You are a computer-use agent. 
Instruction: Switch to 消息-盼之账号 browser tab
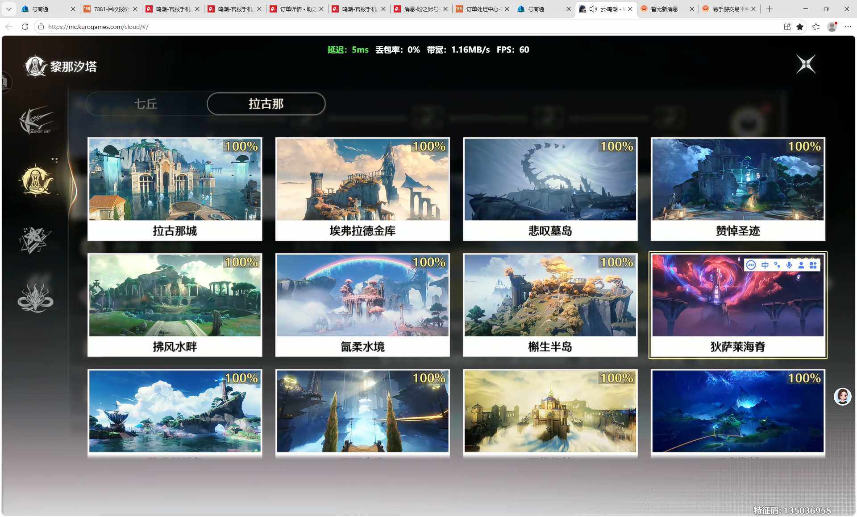[421, 9]
